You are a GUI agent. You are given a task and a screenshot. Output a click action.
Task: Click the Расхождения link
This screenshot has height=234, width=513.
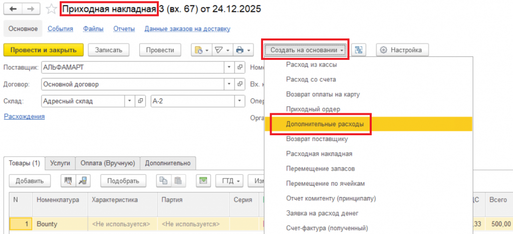(x=24, y=117)
